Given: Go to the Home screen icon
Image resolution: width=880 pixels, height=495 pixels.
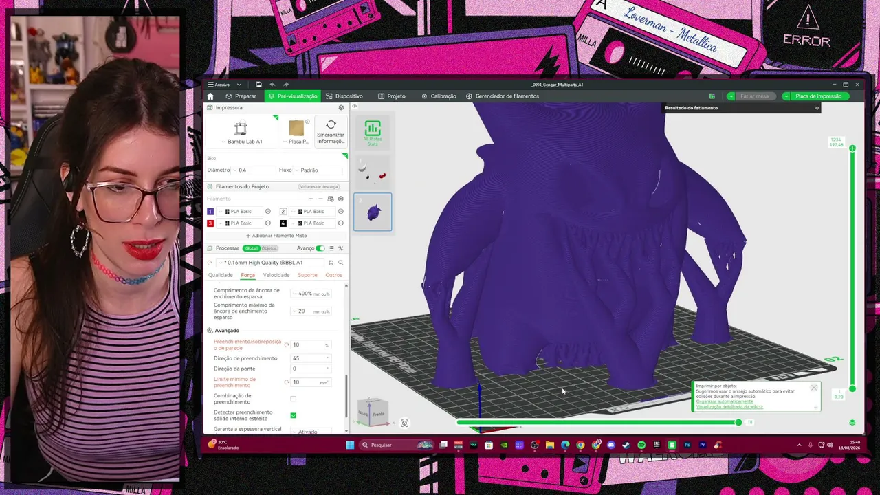Looking at the screenshot, I should 210,96.
